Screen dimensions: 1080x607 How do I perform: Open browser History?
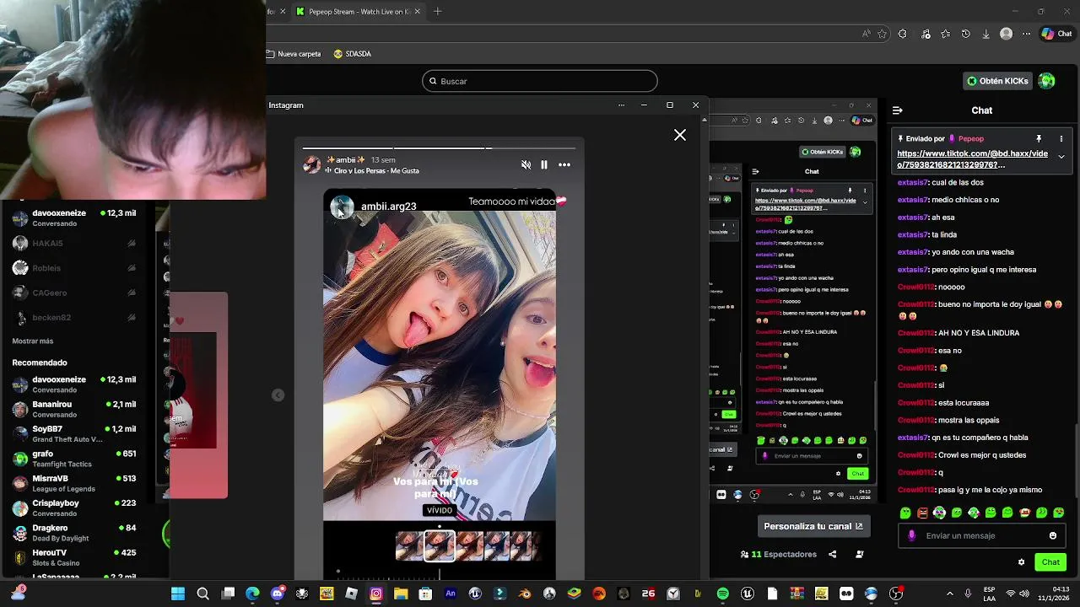point(965,34)
